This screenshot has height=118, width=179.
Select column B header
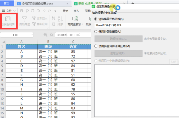48,42
